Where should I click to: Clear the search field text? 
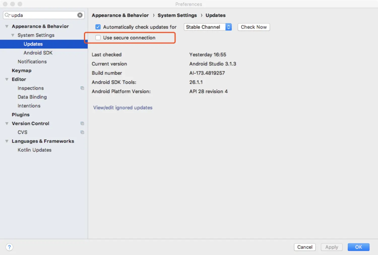click(80, 15)
